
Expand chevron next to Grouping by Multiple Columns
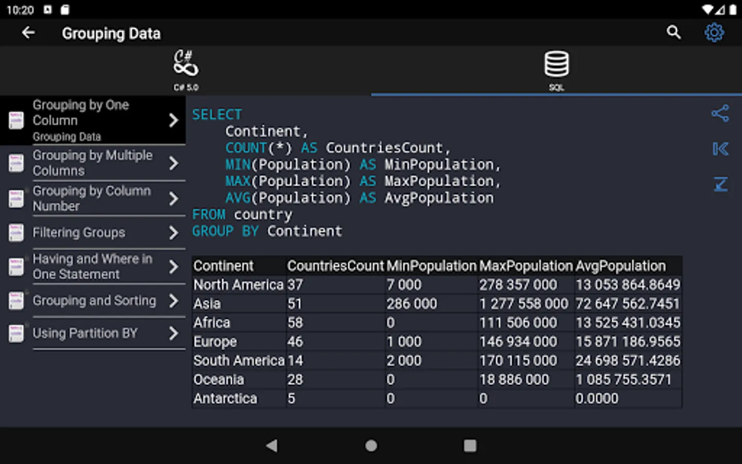(x=174, y=163)
